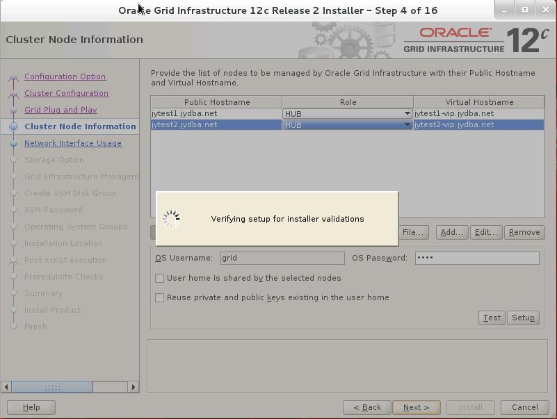Screen dimensions: 557x419
Task: Click the Add... button
Action: pos(452,232)
